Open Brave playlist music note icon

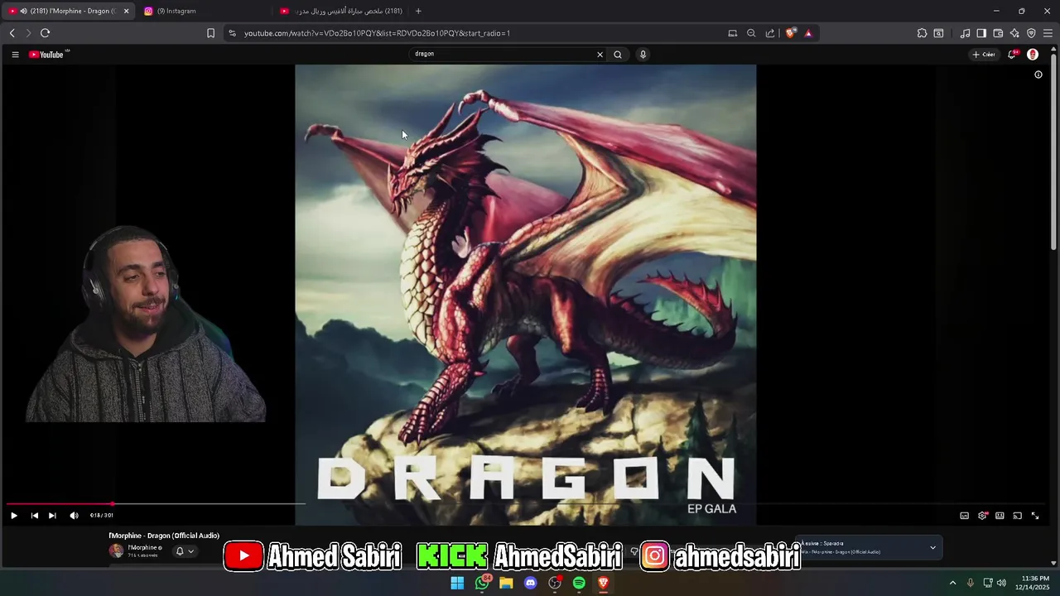965,33
